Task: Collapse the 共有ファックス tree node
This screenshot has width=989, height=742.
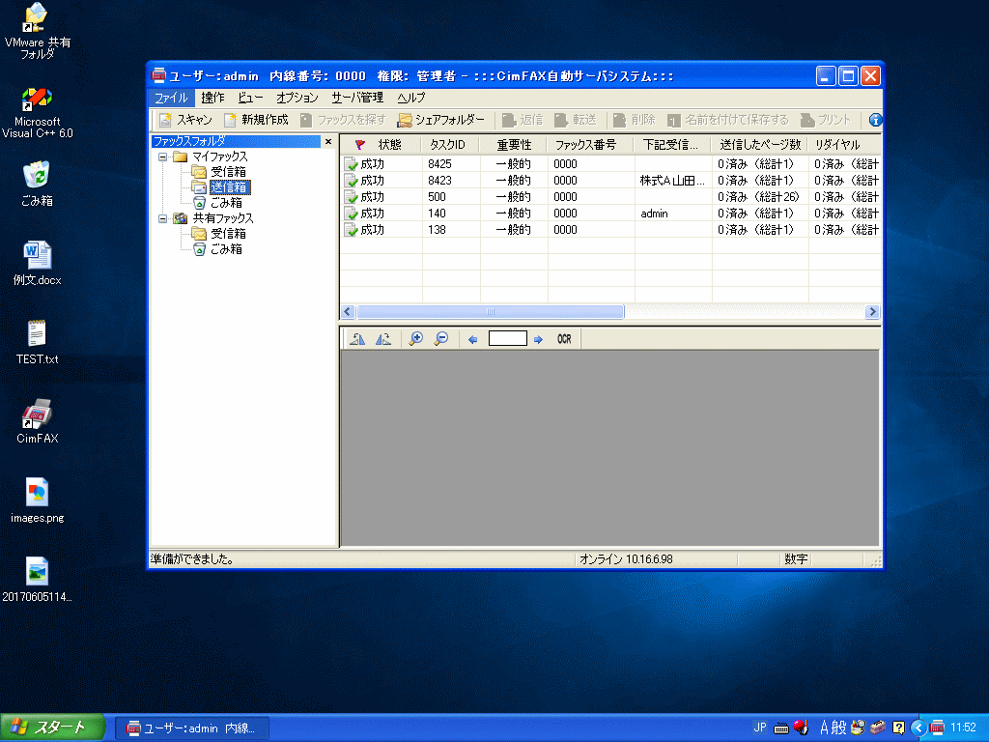Action: pyautogui.click(x=162, y=218)
